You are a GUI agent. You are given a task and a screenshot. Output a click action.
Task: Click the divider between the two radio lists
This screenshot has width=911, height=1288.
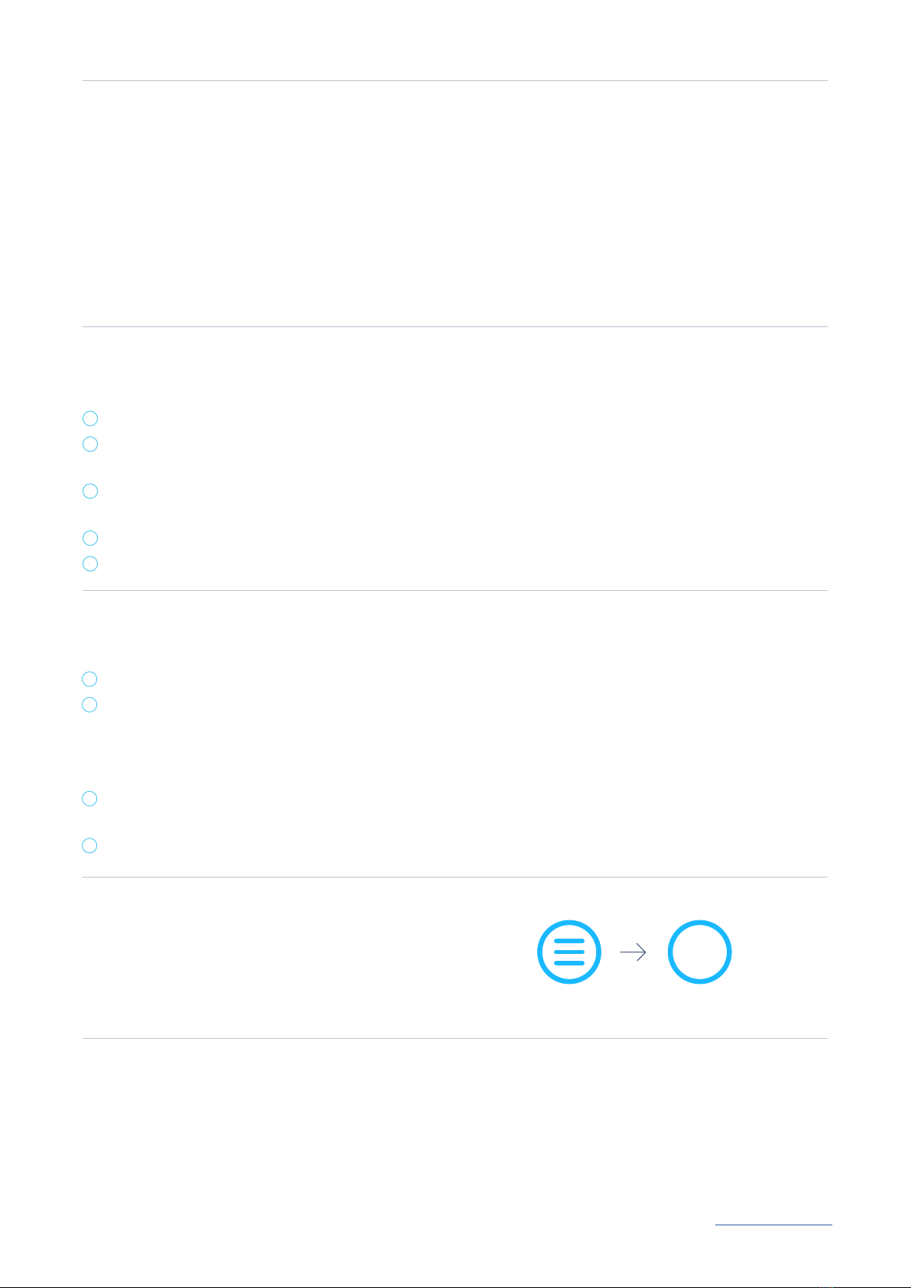(x=455, y=590)
